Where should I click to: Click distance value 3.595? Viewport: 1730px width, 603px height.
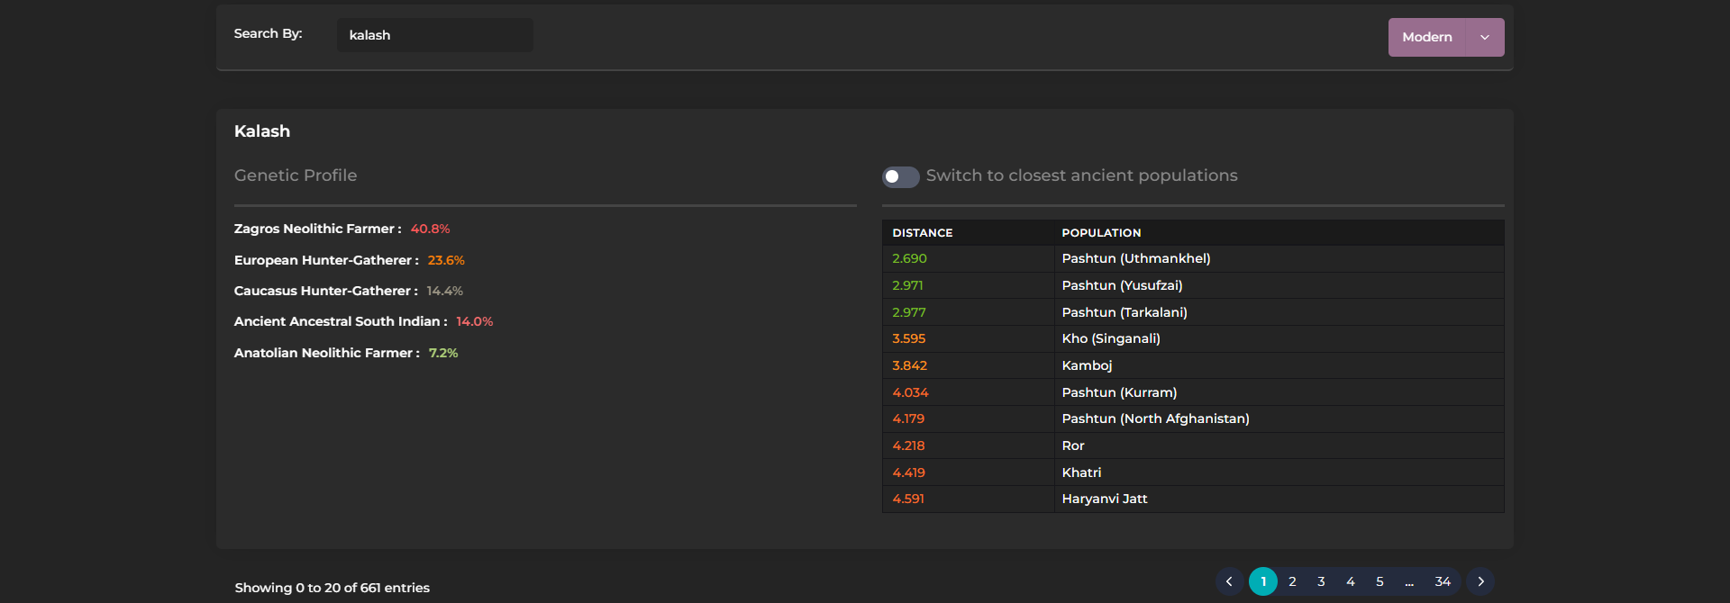click(x=909, y=339)
